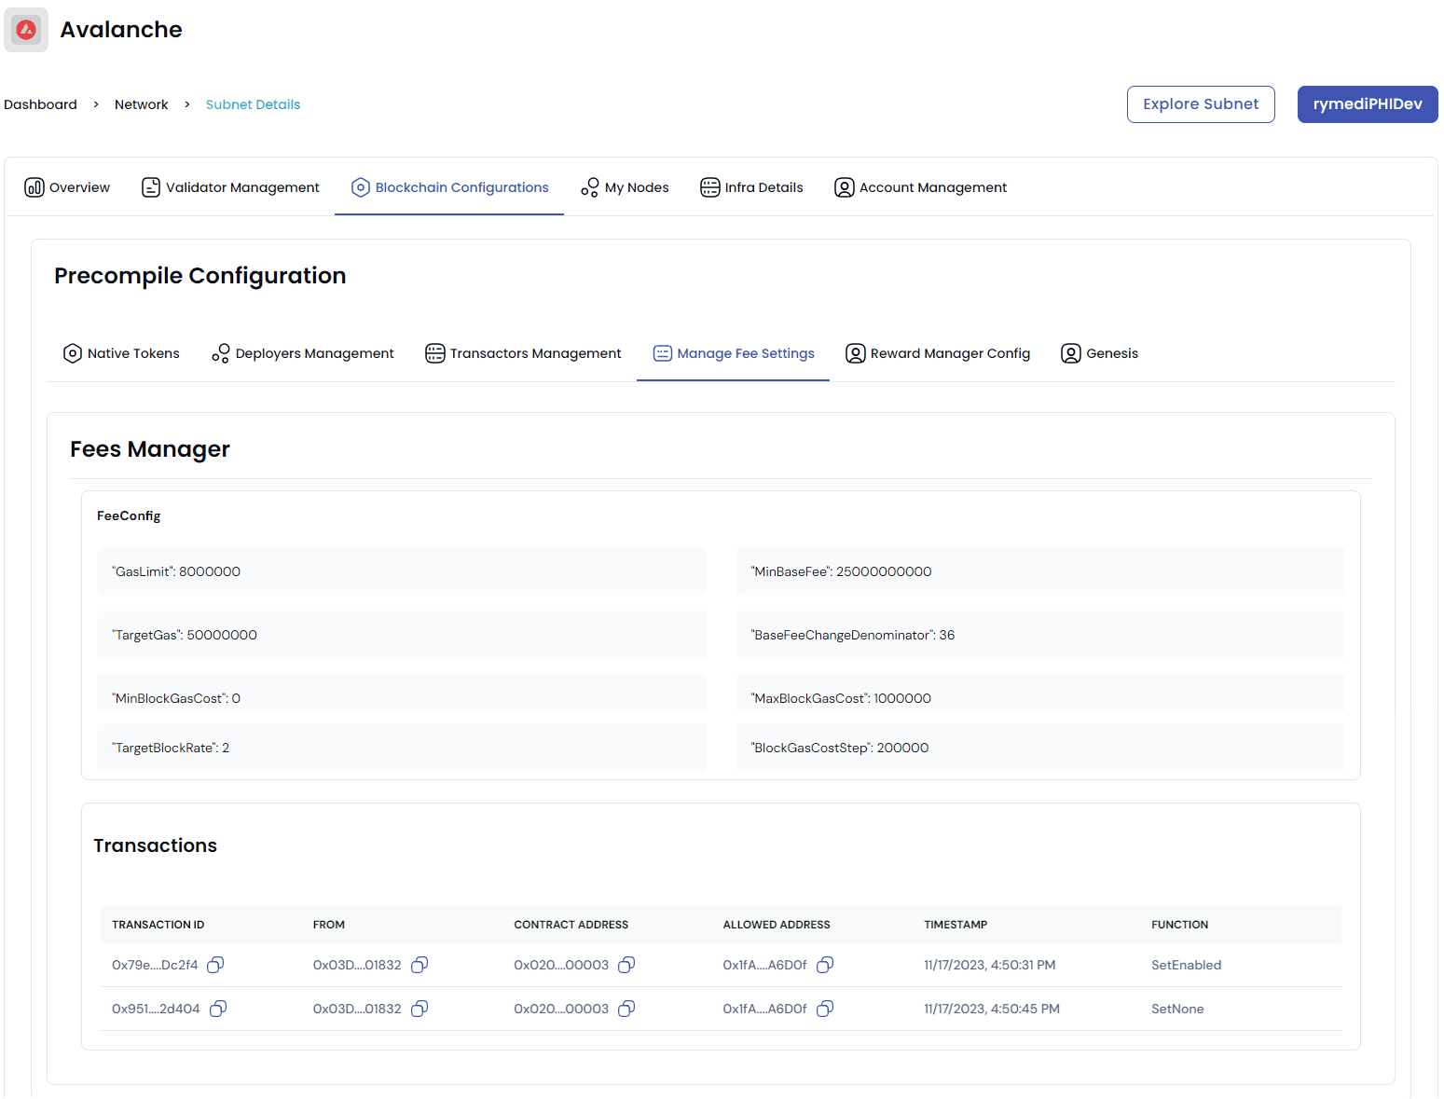Copy FROM address in SetNone row
Viewport: 1444px width, 1099px height.
click(419, 1009)
